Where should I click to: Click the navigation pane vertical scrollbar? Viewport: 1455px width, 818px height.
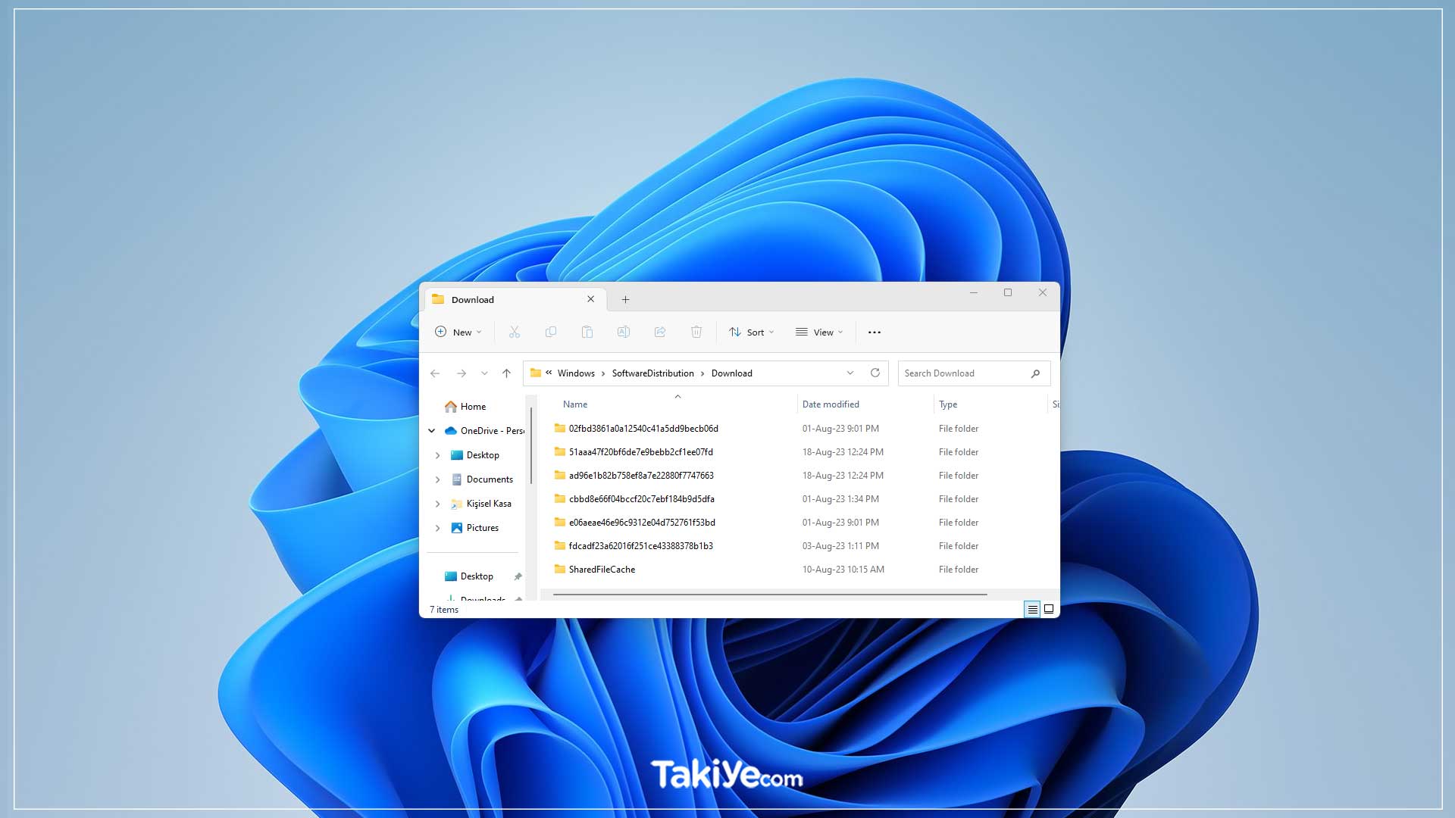(531, 445)
